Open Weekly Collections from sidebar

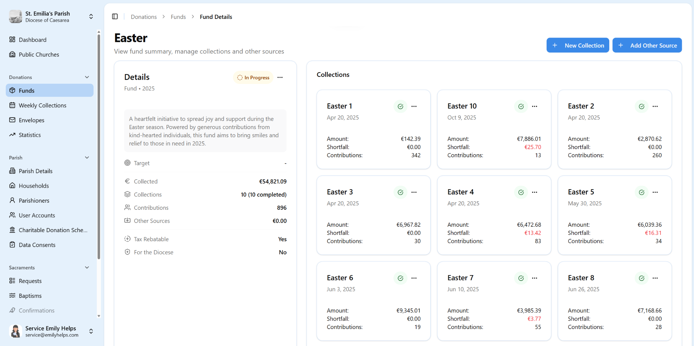42,105
